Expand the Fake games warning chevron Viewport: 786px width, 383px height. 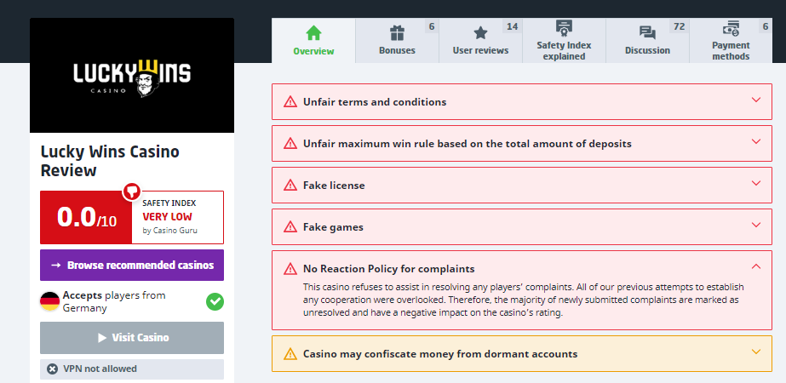pos(755,226)
